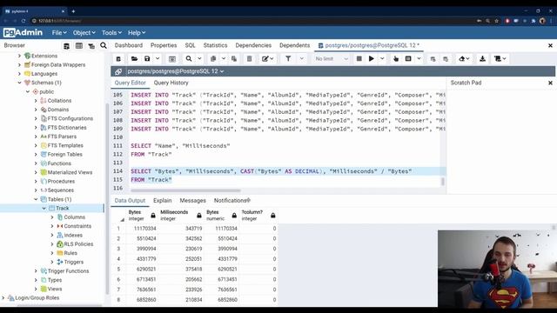Switch to the Statistics tab
This screenshot has width=557, height=313.
215,45
